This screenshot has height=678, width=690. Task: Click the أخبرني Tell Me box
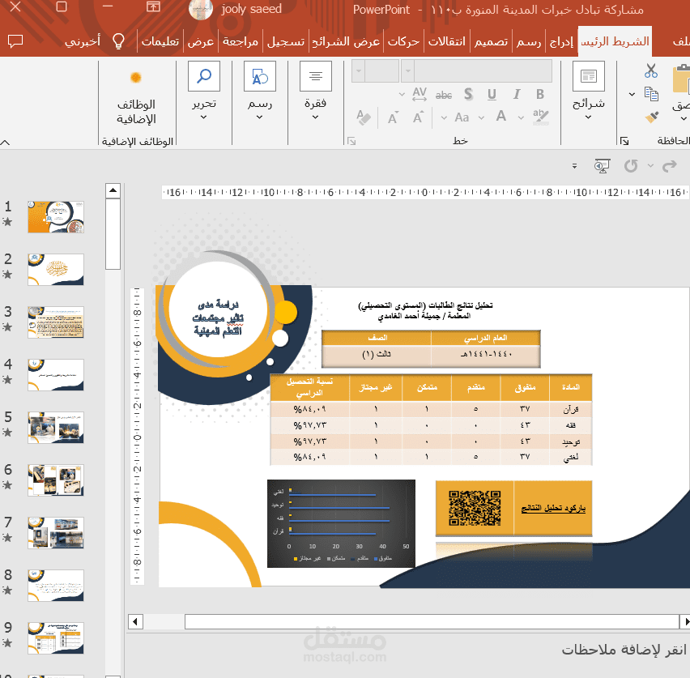pyautogui.click(x=83, y=41)
